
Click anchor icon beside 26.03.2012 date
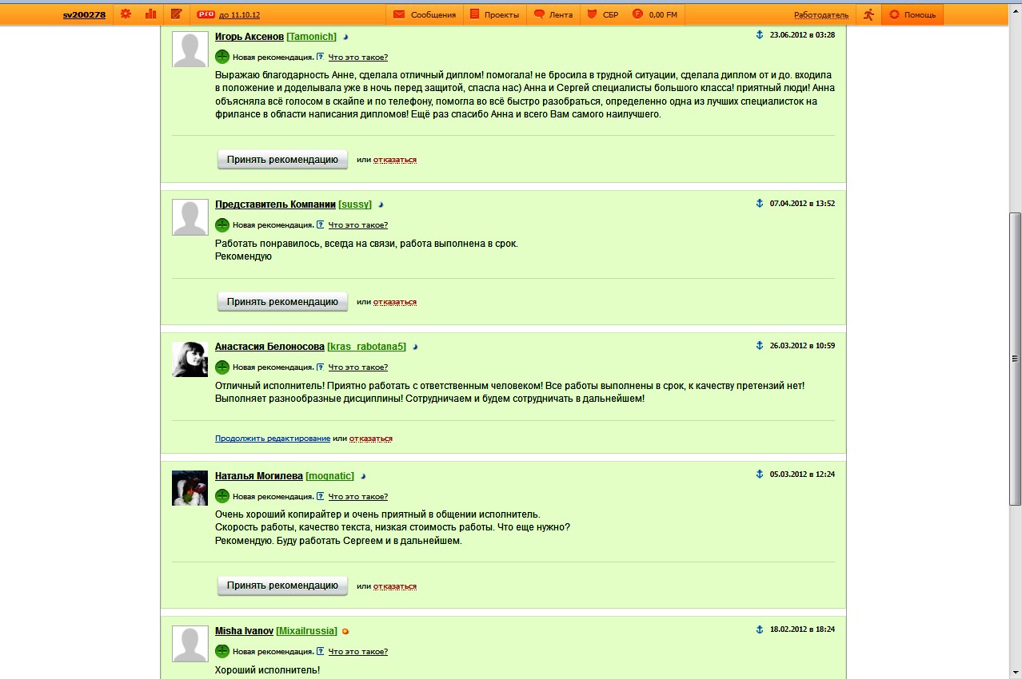760,345
